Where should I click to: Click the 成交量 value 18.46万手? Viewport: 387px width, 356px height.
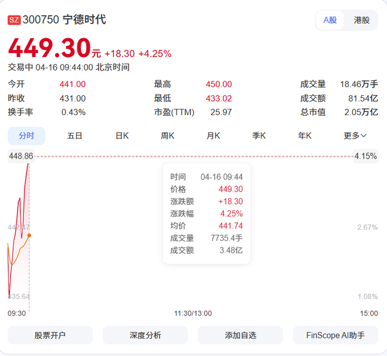pos(359,85)
